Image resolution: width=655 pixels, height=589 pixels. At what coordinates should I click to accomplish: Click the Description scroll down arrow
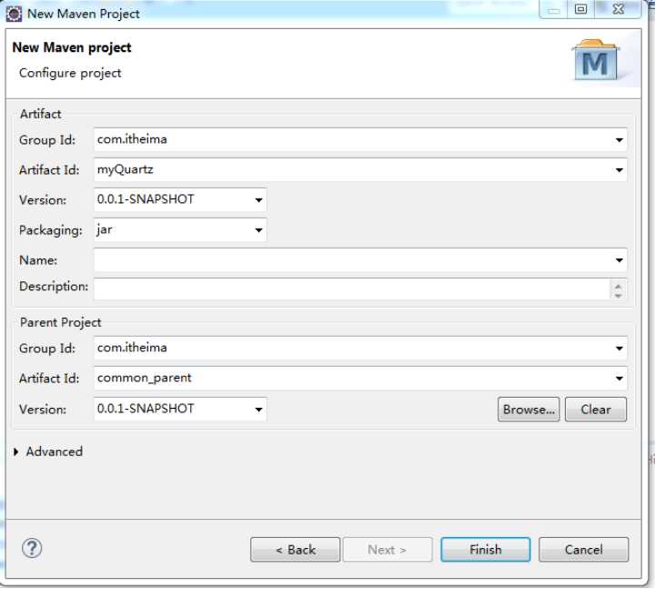[619, 294]
